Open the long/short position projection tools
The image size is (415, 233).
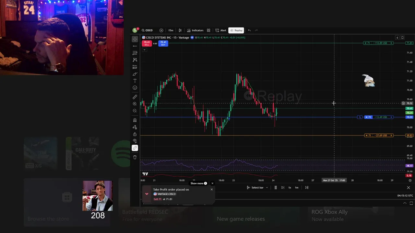click(x=135, y=67)
